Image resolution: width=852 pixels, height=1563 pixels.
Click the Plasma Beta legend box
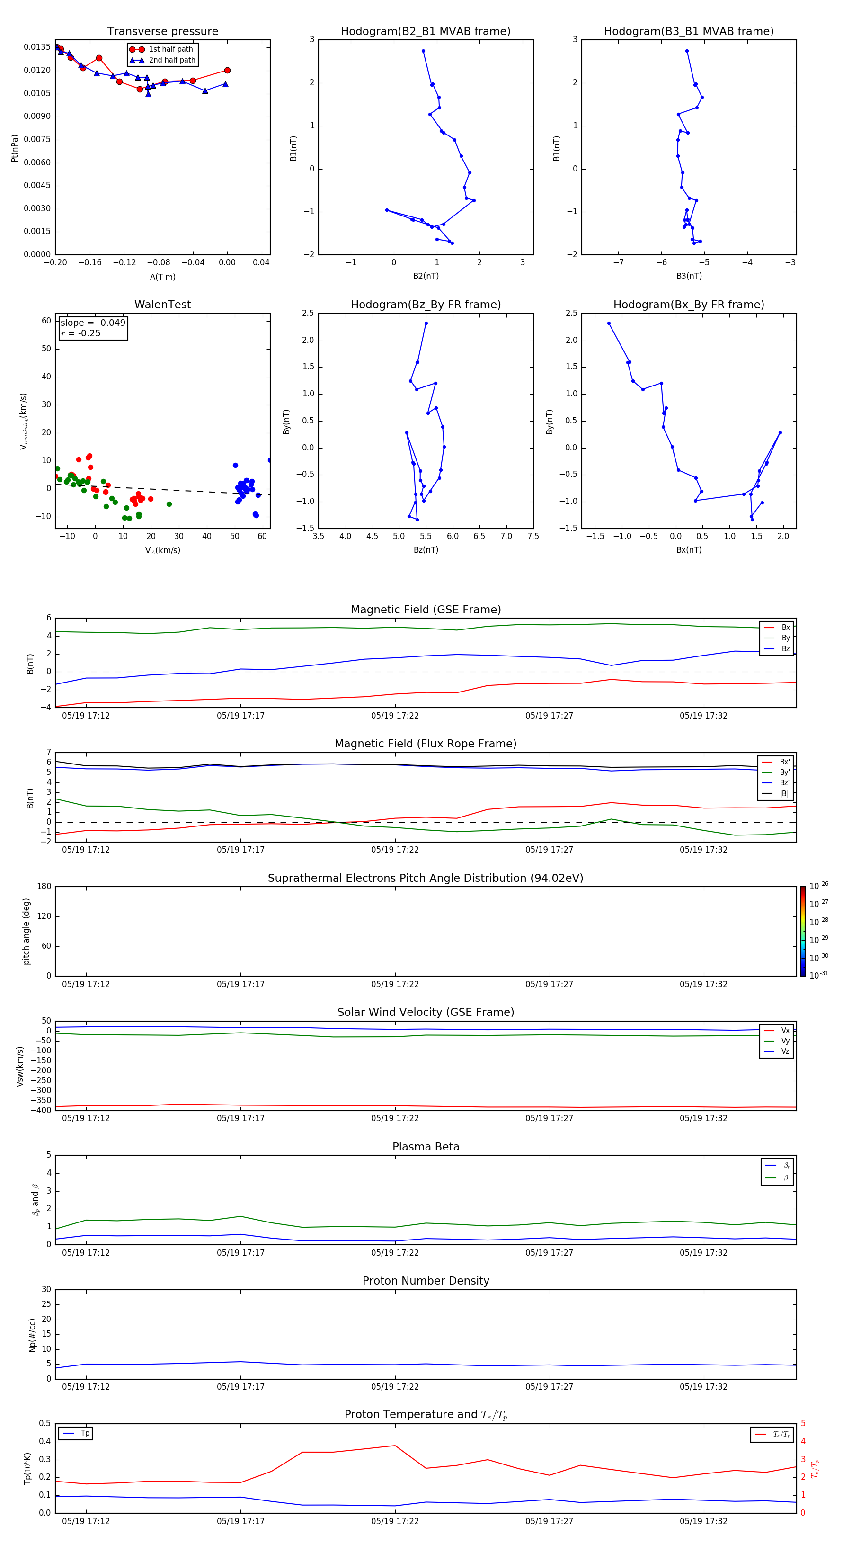777,1172
